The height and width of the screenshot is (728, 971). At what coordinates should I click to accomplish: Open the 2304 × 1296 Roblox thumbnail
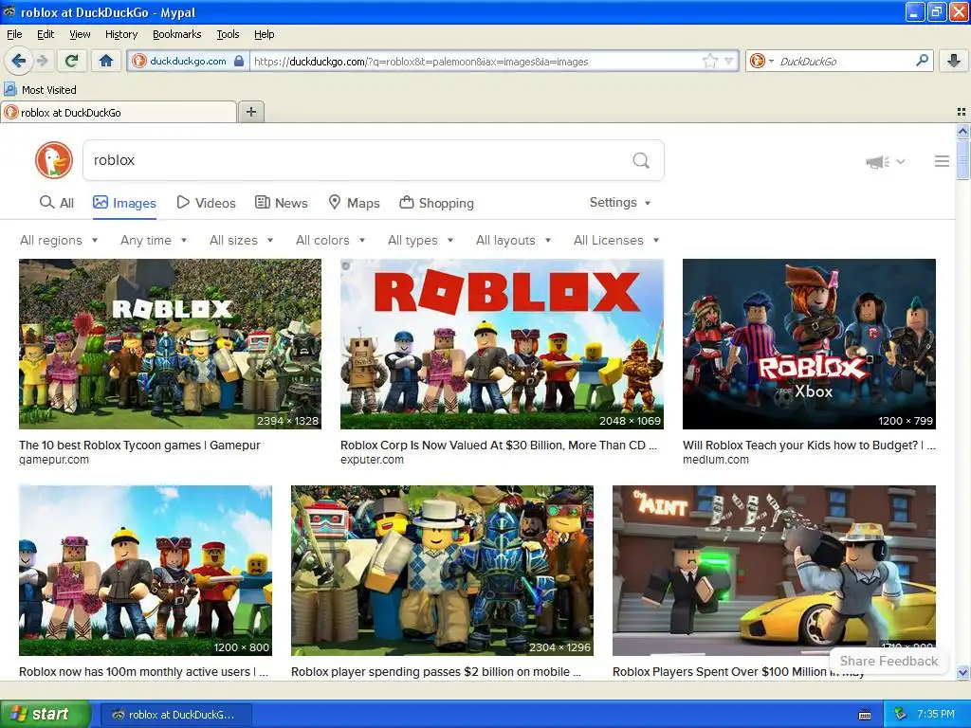coord(442,570)
